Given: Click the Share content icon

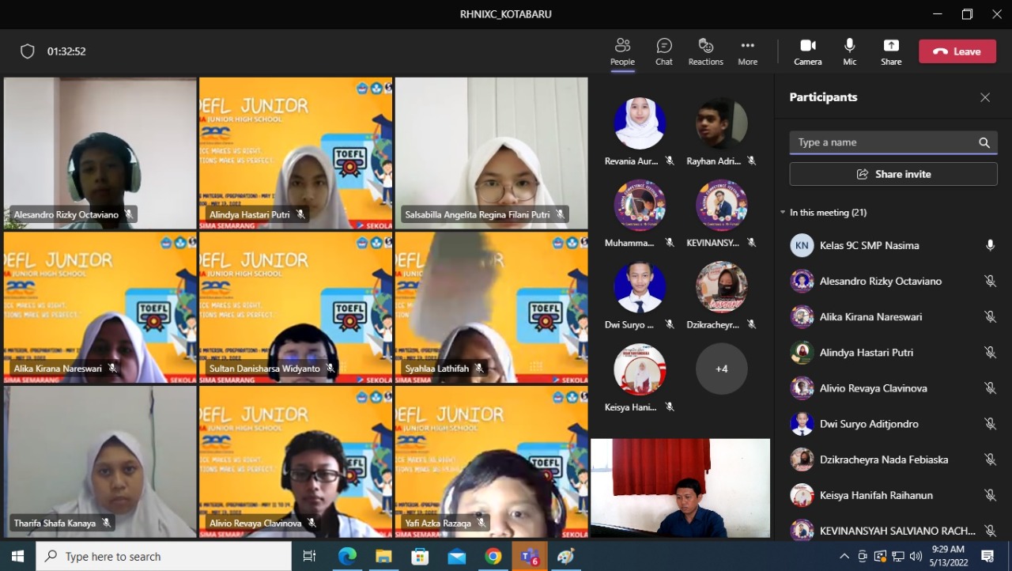Looking at the screenshot, I should click(891, 51).
